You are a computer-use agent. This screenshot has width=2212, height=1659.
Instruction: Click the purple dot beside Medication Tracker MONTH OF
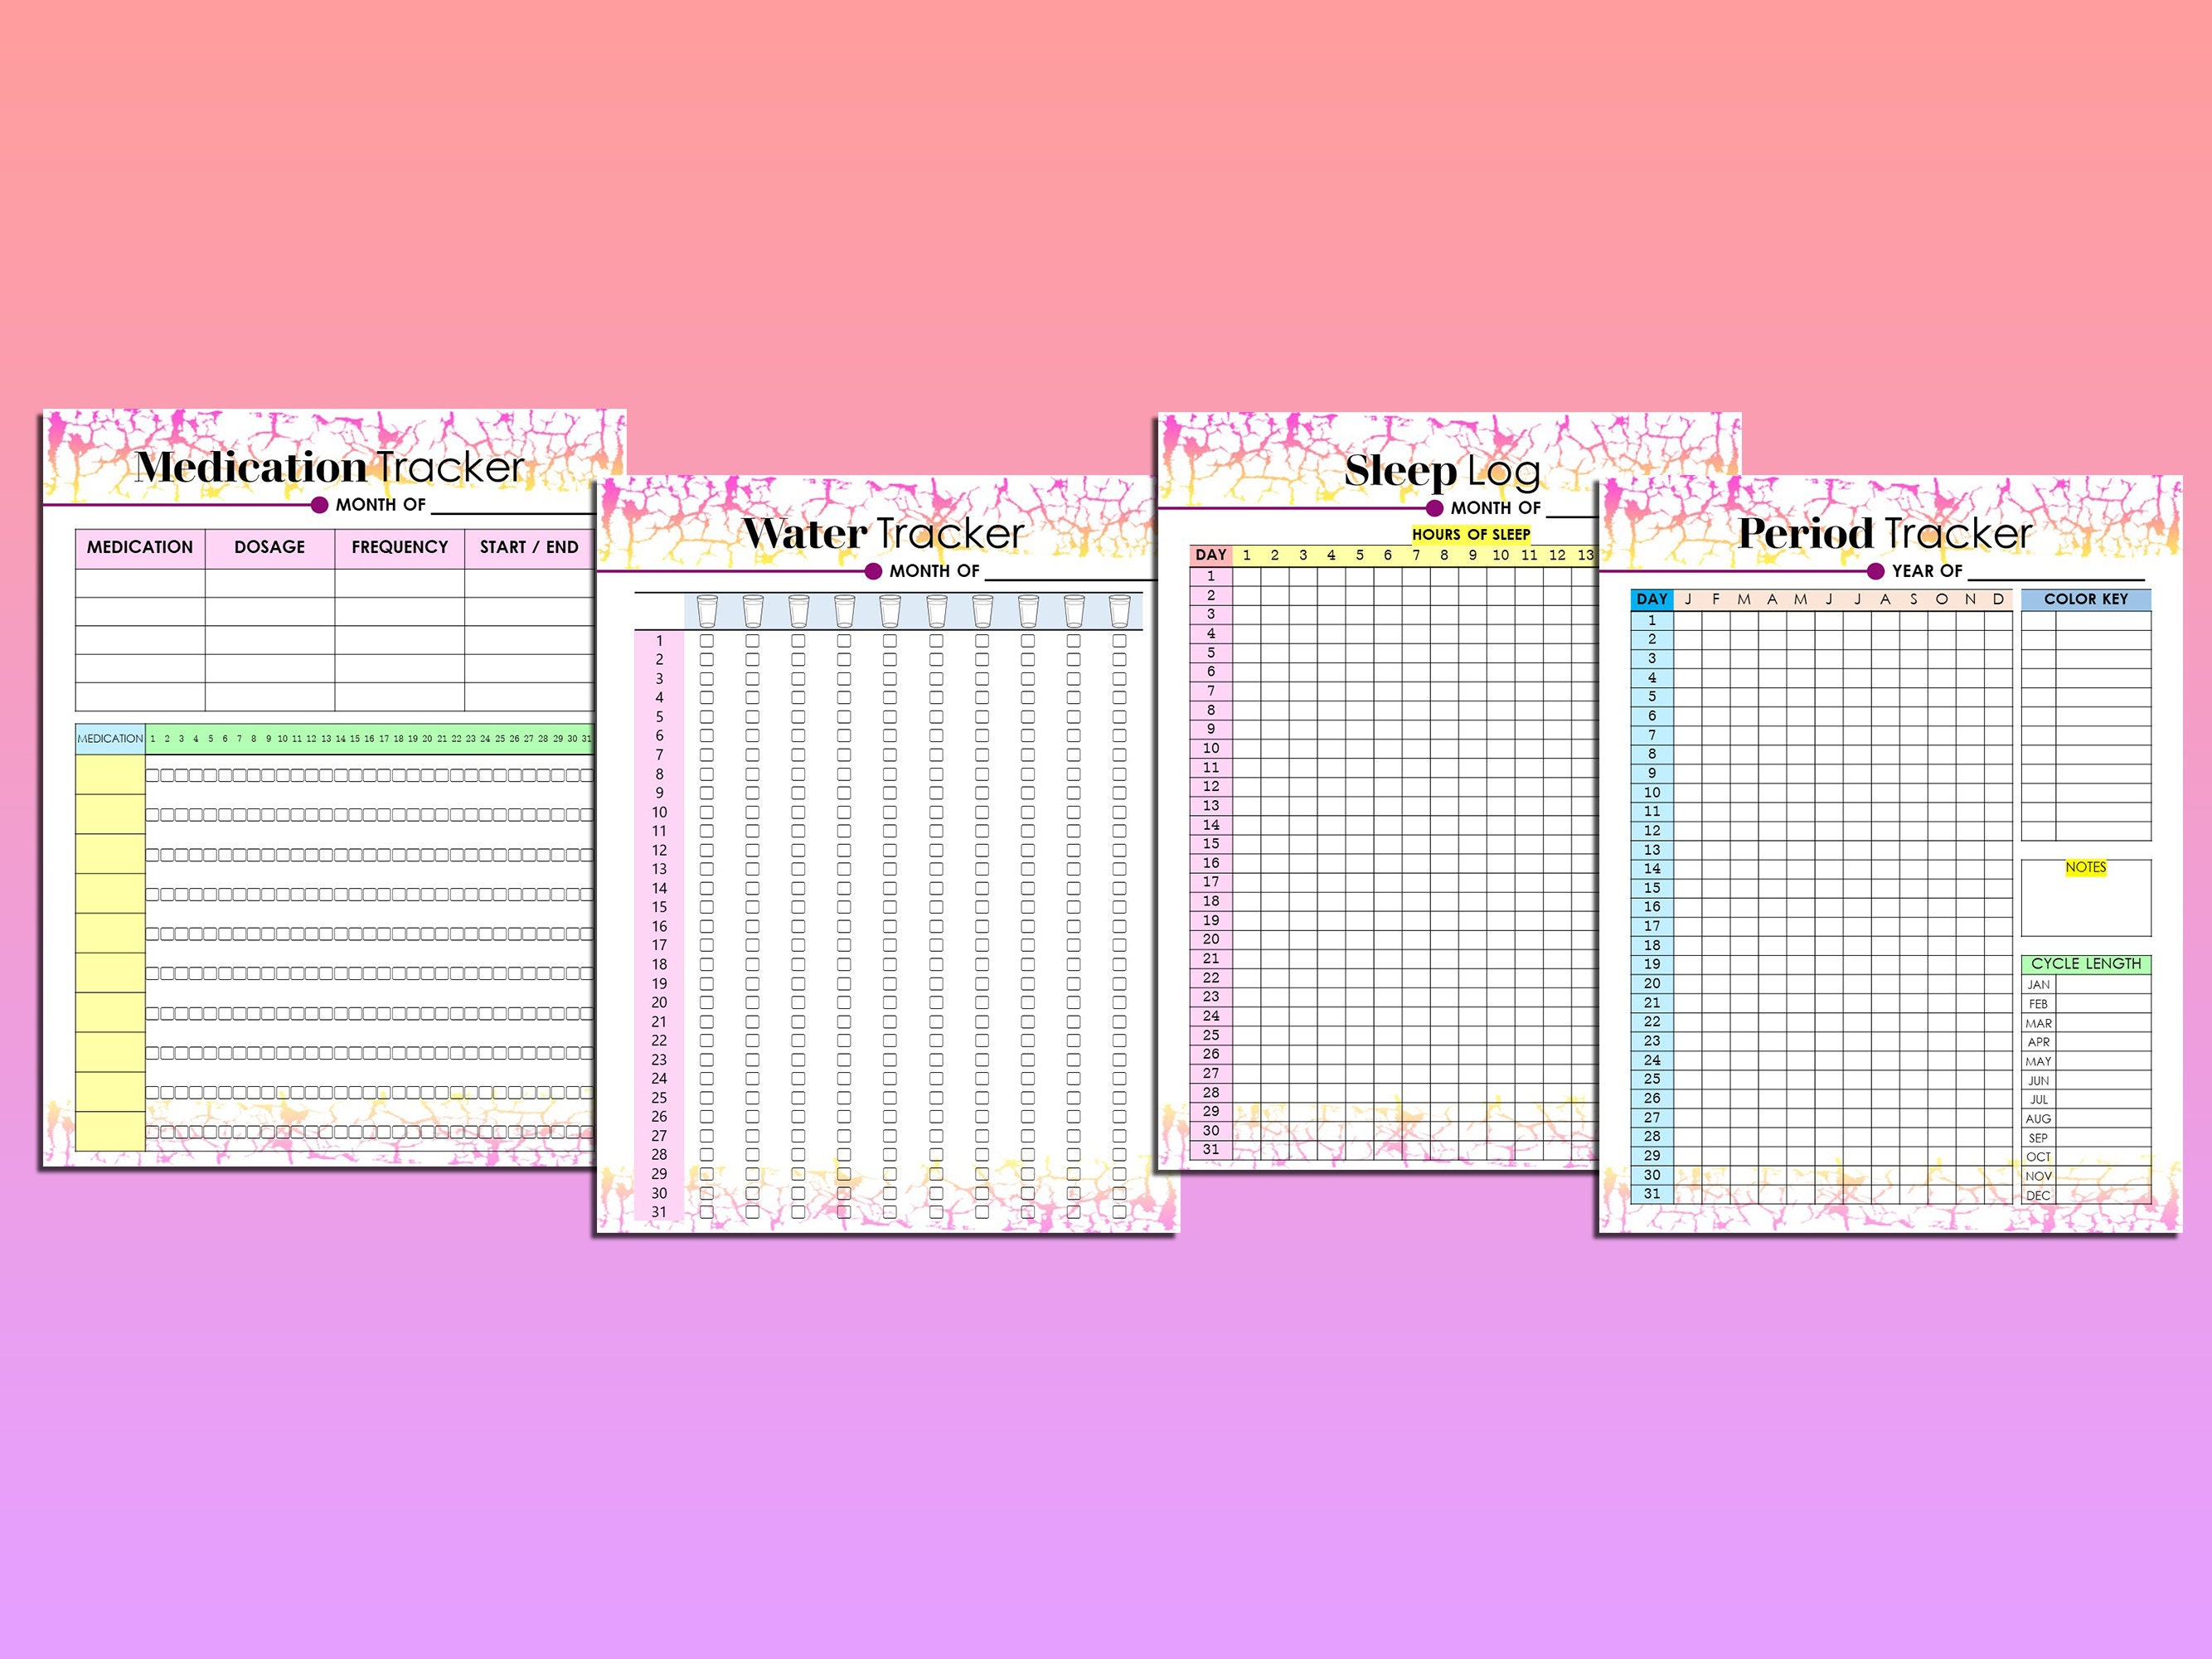coord(320,505)
